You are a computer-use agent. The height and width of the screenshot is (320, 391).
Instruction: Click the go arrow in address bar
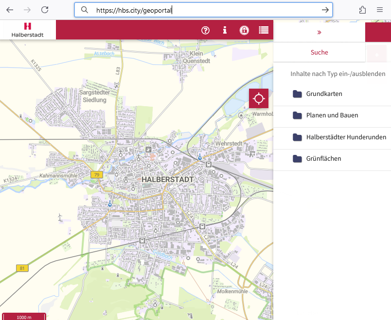tap(325, 10)
